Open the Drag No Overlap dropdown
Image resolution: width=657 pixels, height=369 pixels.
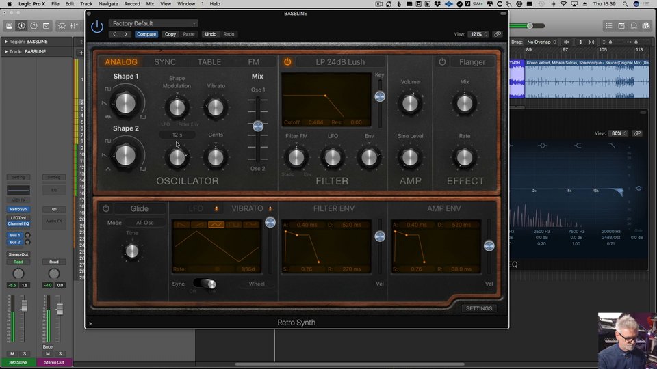541,42
